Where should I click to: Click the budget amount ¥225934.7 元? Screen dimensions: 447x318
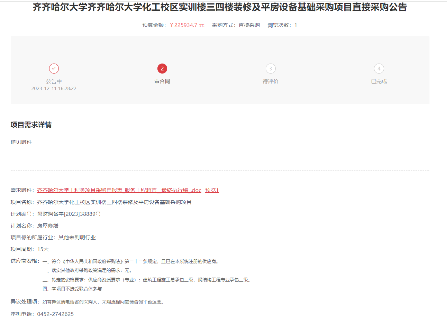[x=187, y=25]
